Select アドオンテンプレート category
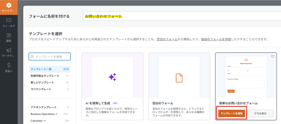281x124 pixels. [50, 107]
